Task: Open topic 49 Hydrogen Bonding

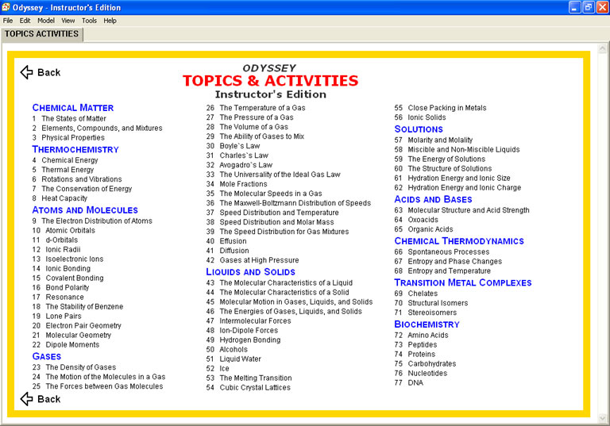Action: pos(243,340)
